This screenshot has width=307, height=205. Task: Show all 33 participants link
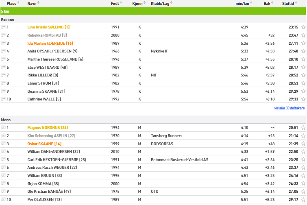[x=289, y=108]
